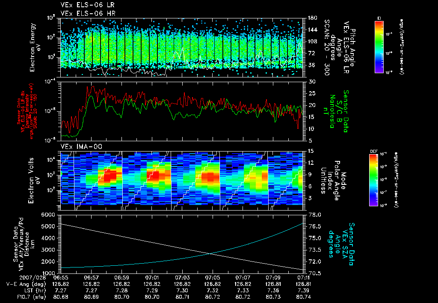Click the altitude and SZA line plot panel

[182, 244]
